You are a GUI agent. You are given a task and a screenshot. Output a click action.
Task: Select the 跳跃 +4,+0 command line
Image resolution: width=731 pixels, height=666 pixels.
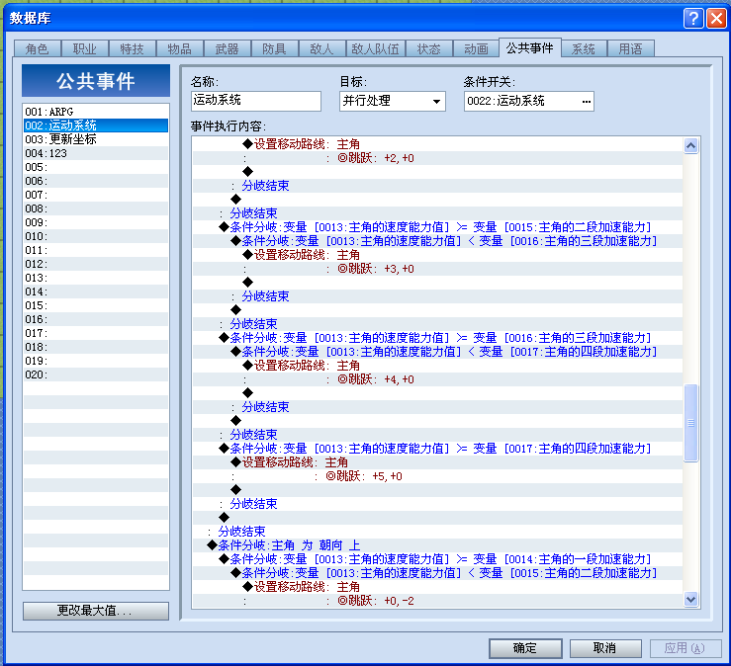pos(437,379)
